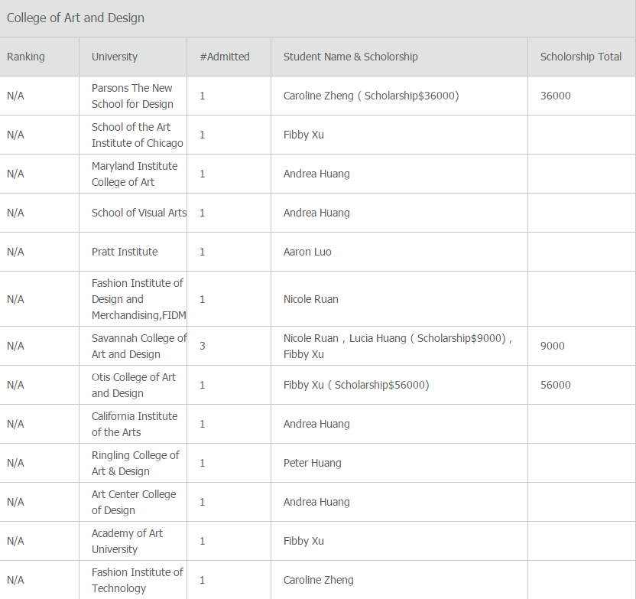Click Fibby Xu in Academy of Art row
The height and width of the screenshot is (599, 636).
[x=303, y=541]
